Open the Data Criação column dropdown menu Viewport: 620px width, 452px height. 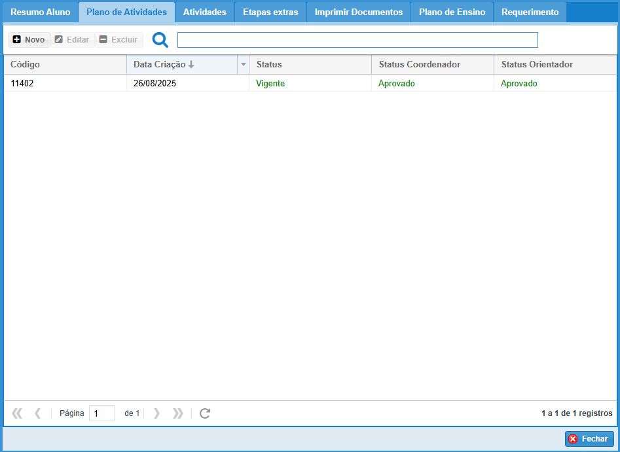[x=244, y=65]
